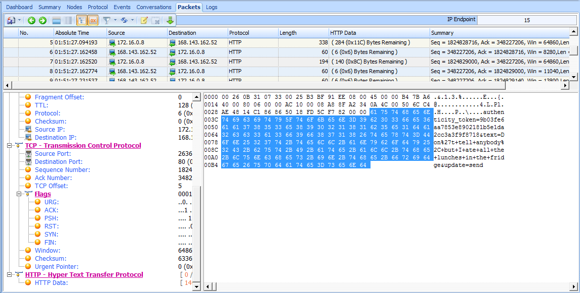This screenshot has width=580, height=293.
Task: Collapse the Flags tree node
Action: click(x=19, y=194)
